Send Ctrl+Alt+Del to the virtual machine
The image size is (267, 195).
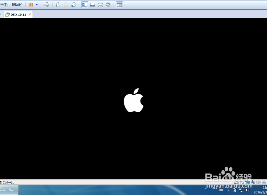tap(47, 5)
